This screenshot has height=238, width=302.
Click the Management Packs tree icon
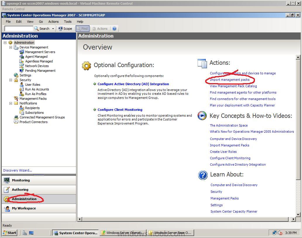16,99
